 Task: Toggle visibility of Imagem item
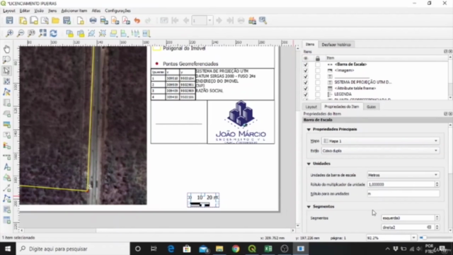[306, 71]
